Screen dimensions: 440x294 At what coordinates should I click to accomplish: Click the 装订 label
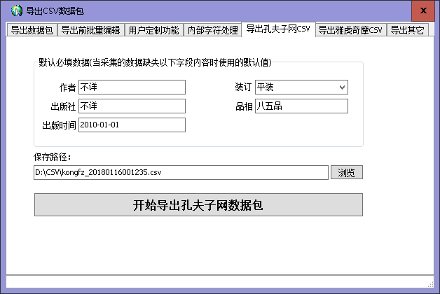coord(243,87)
